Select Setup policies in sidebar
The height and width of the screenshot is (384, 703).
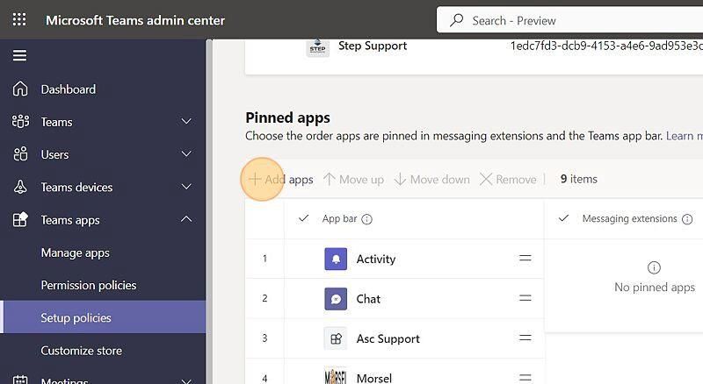point(103,317)
